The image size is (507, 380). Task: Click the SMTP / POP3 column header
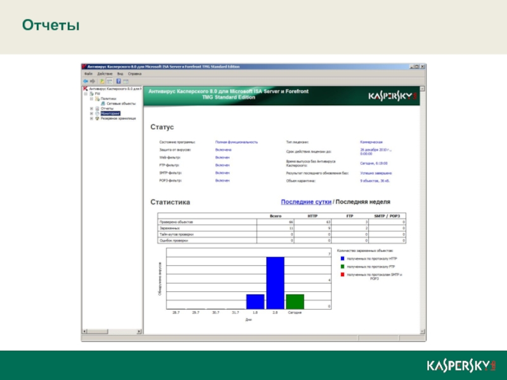pyautogui.click(x=387, y=216)
